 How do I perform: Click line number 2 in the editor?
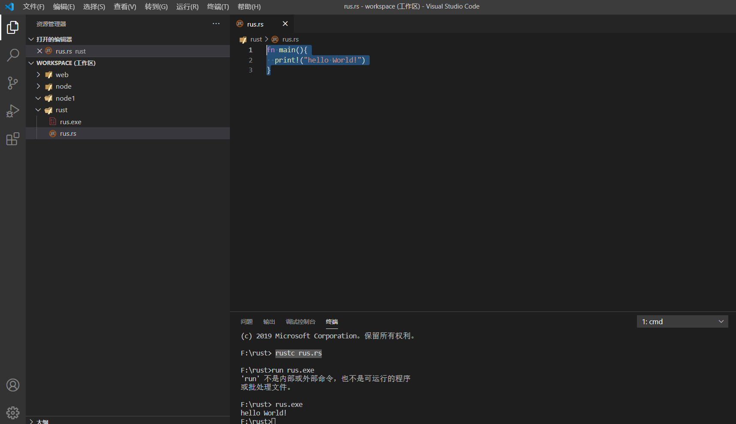coord(250,60)
